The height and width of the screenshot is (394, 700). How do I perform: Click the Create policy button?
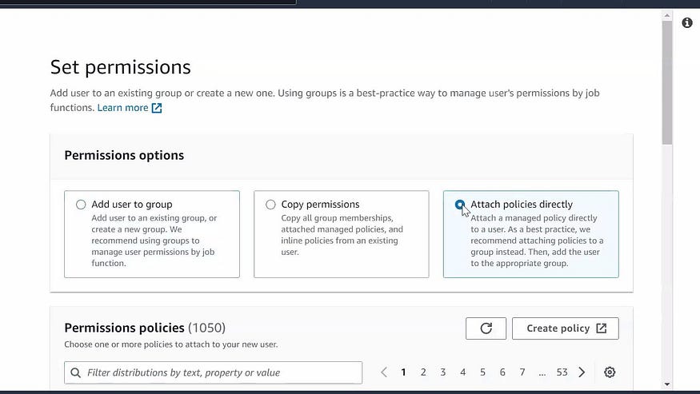coord(565,328)
